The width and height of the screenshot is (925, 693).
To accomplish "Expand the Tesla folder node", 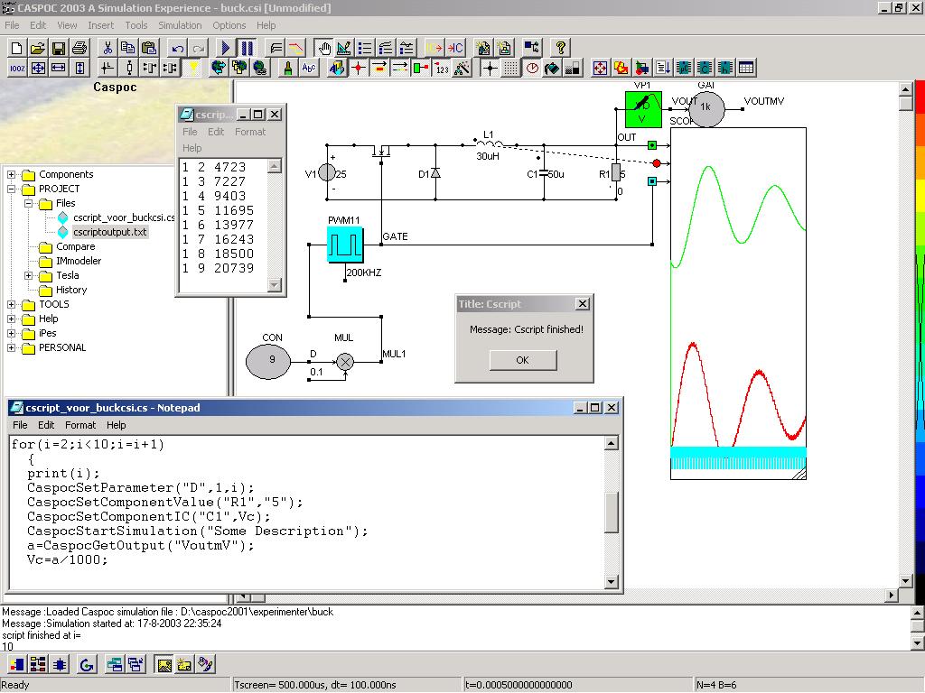I will tap(29, 275).
